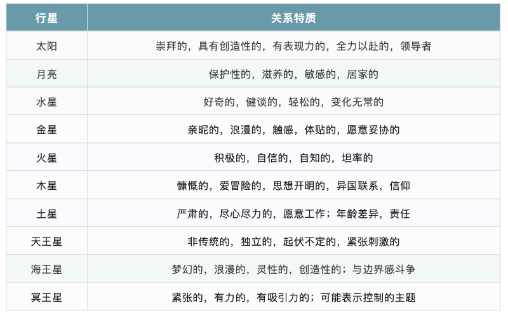Screen dimensions: 508x315
Task: Select the 金星 row label
Action: (x=46, y=130)
